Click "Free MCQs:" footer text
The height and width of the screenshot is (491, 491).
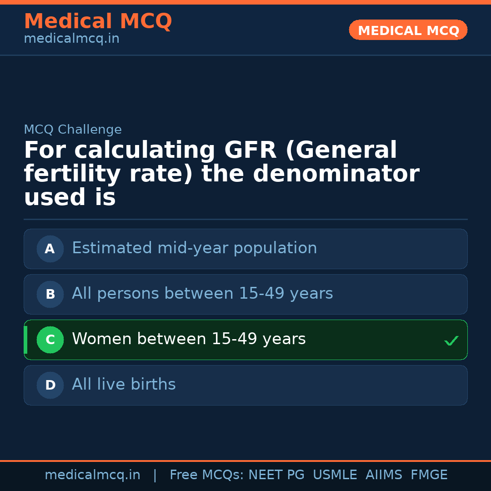point(207,475)
